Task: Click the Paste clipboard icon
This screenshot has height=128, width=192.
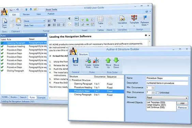Action: pyautogui.click(x=18, y=20)
